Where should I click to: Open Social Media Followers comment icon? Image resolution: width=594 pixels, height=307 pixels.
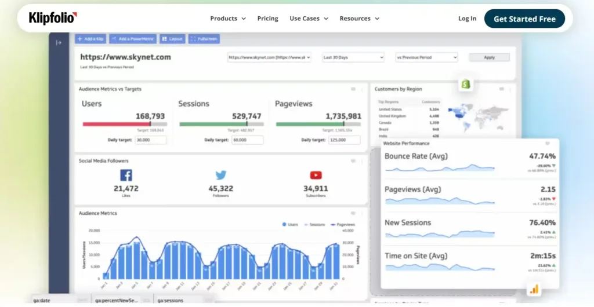click(x=353, y=161)
